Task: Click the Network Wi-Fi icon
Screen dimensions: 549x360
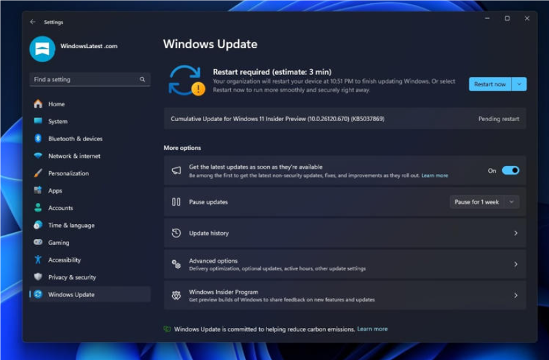Action: 37,156
